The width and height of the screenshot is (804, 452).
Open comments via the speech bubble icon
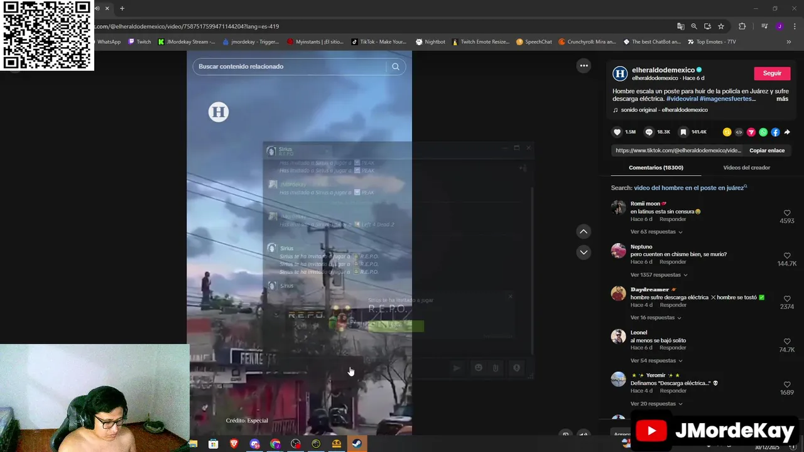pyautogui.click(x=649, y=132)
